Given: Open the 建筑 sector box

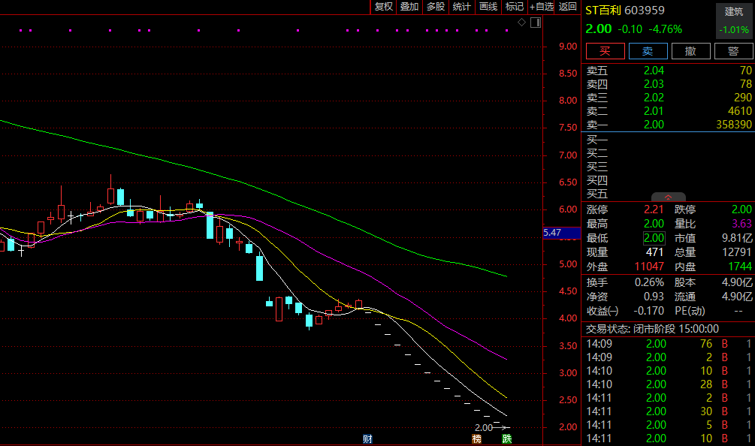Looking at the screenshot, I should [733, 20].
